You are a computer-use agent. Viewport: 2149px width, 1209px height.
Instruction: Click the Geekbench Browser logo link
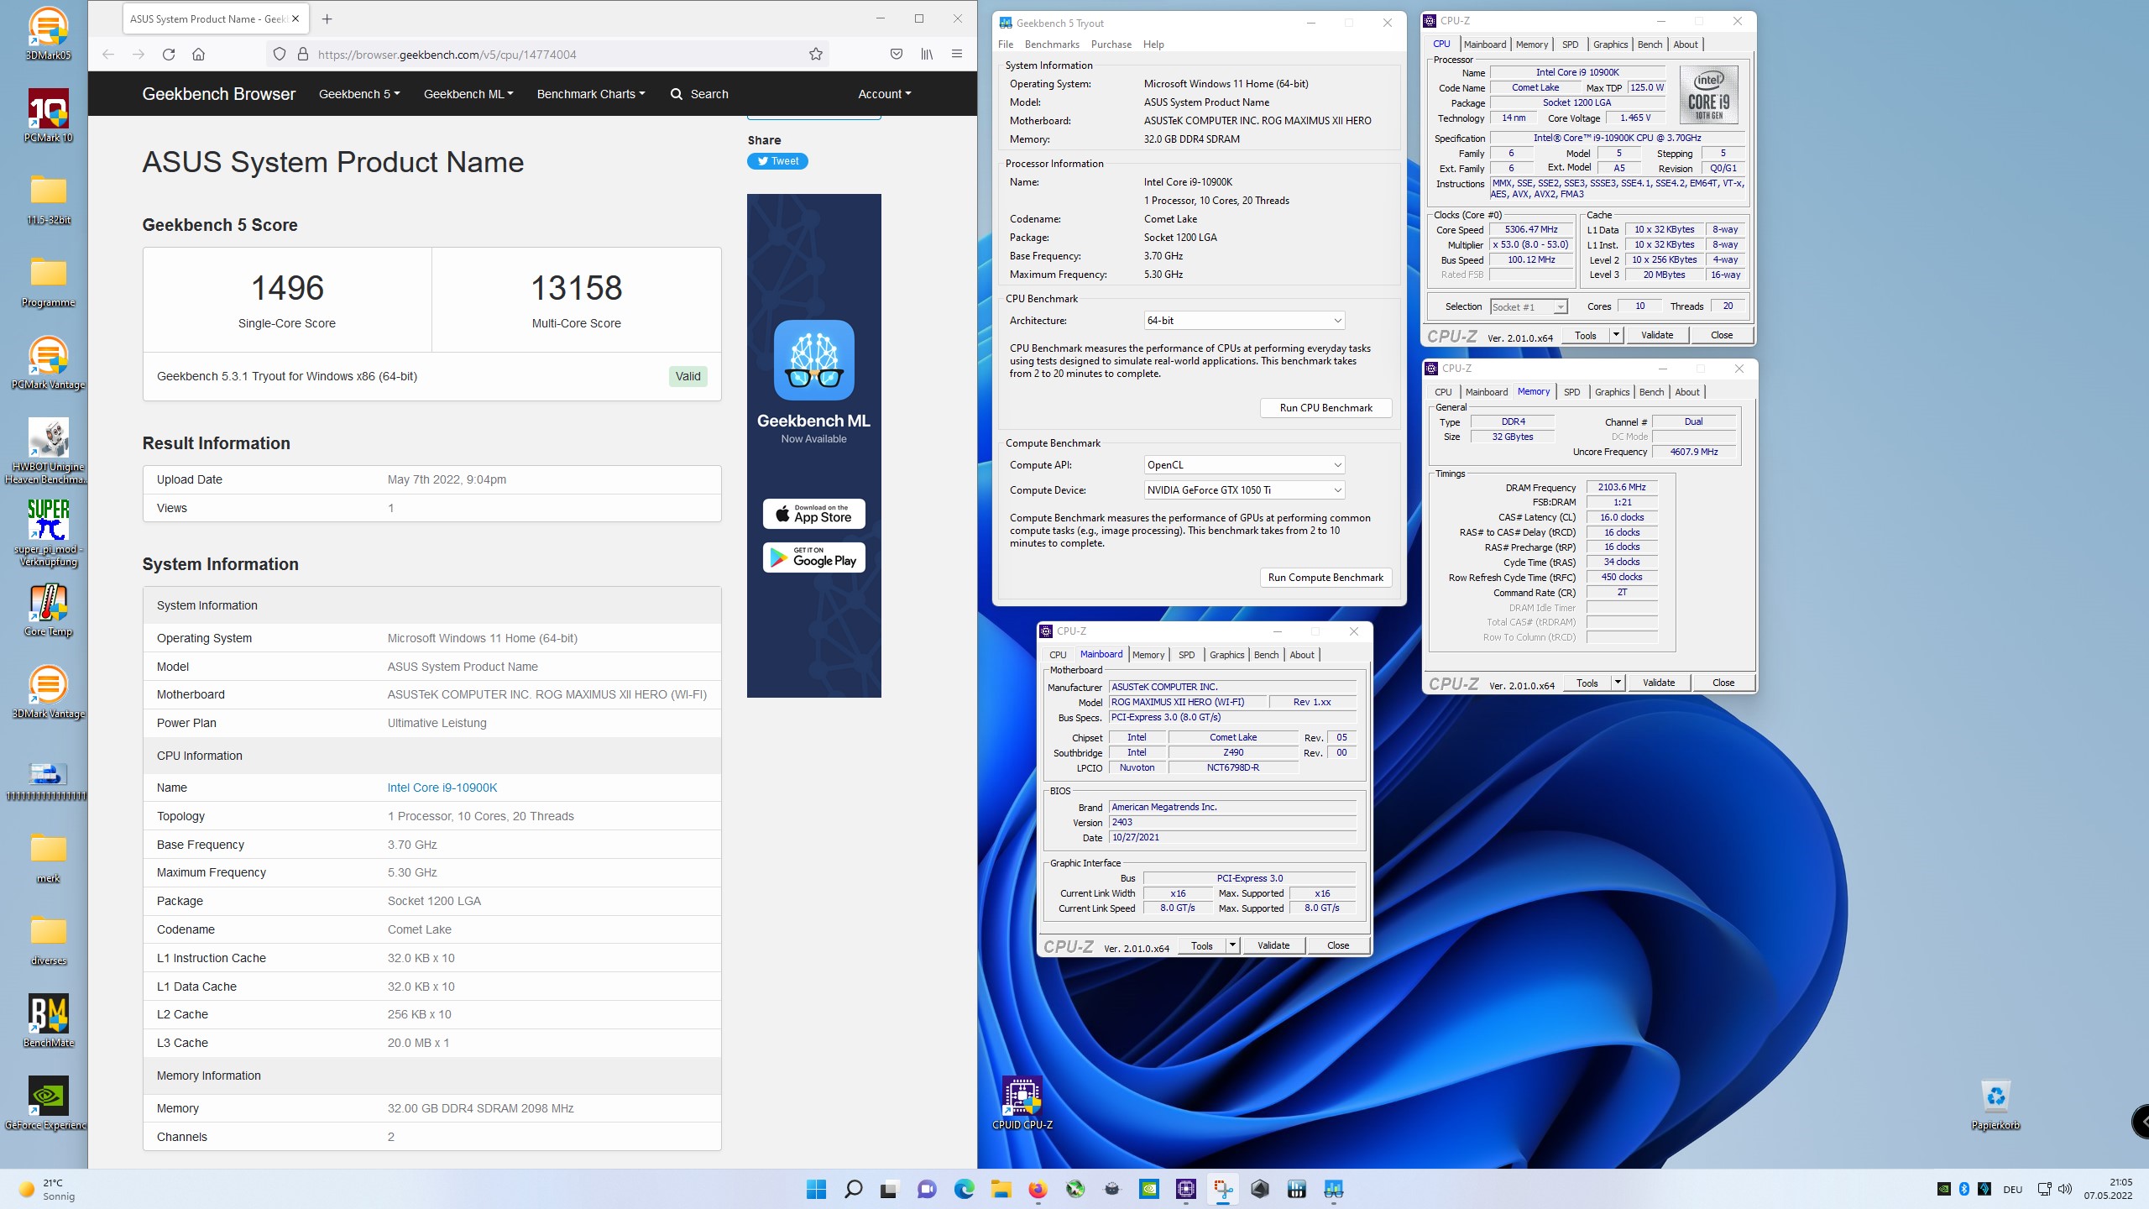click(x=218, y=94)
